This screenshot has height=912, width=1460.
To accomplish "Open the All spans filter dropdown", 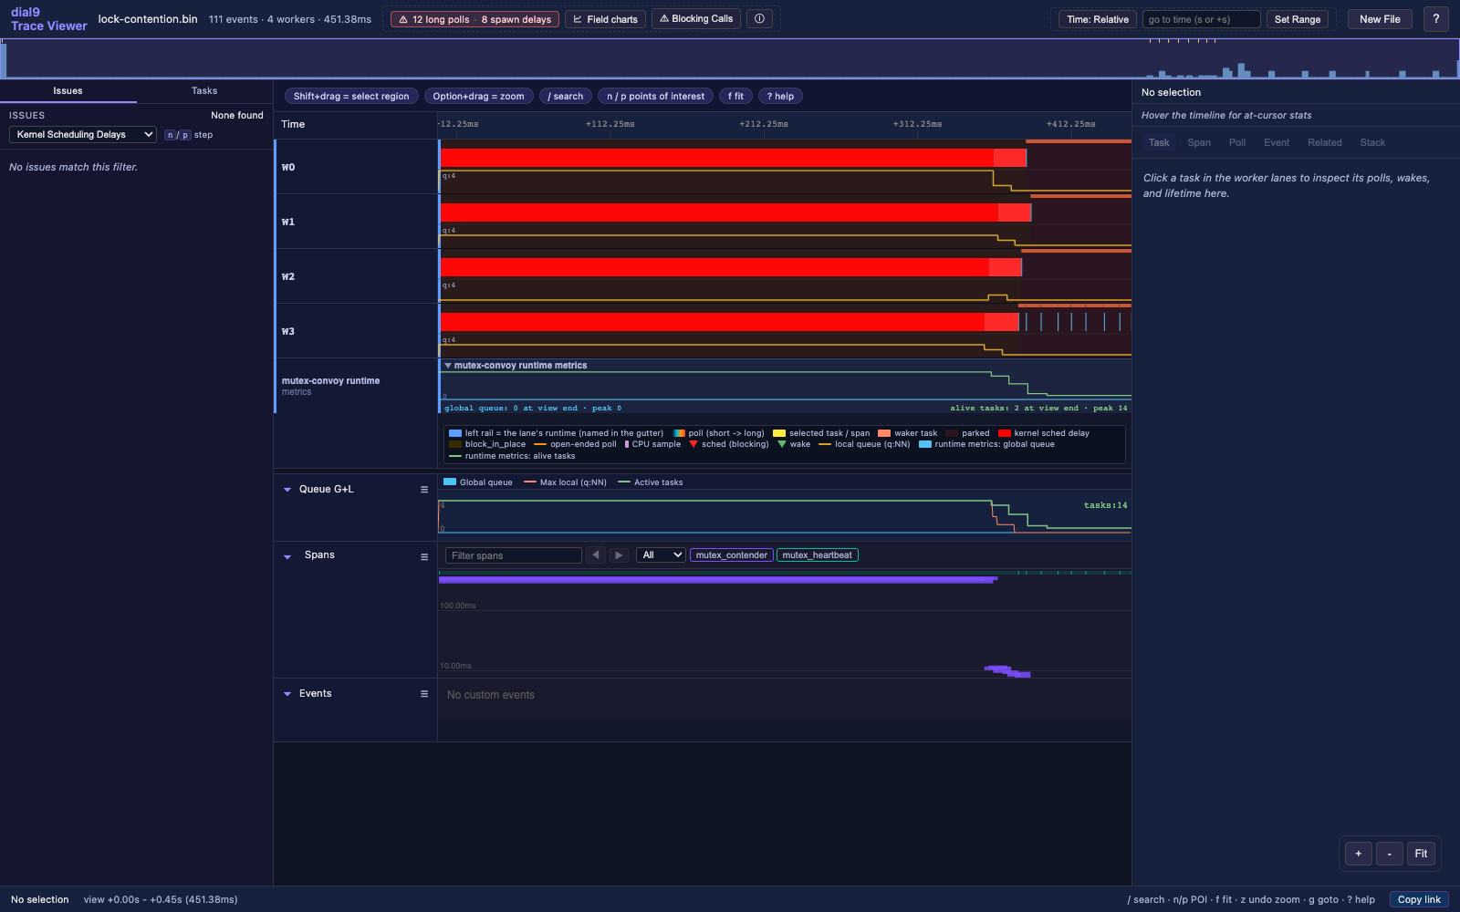I will [661, 555].
